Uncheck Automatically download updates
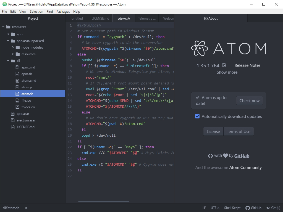 tap(197, 116)
